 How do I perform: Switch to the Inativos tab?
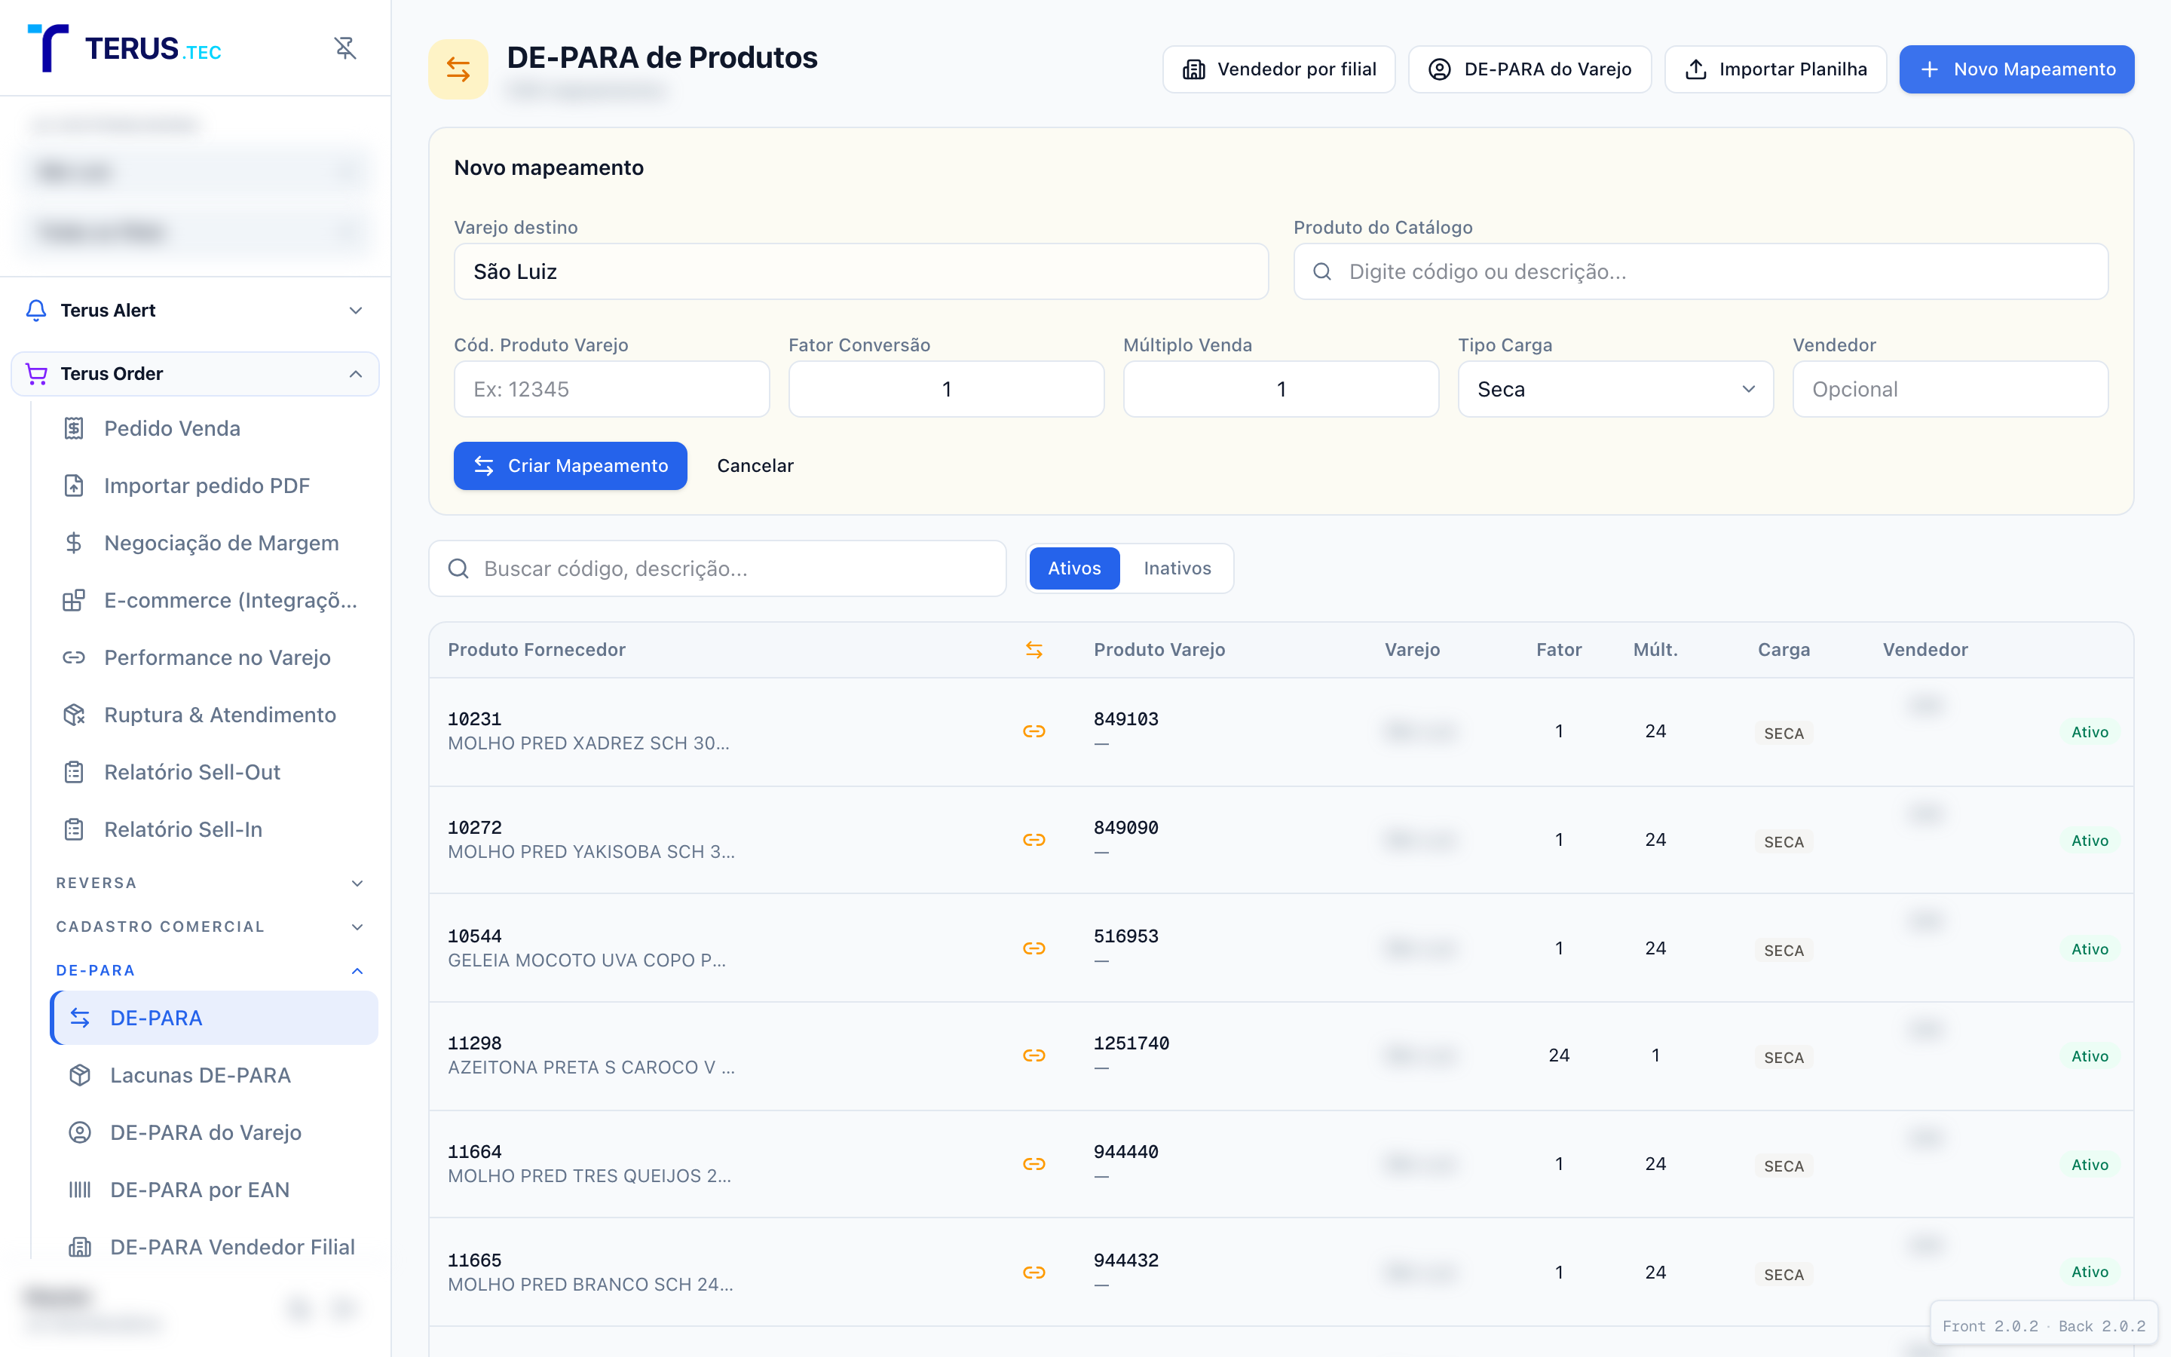pos(1177,568)
